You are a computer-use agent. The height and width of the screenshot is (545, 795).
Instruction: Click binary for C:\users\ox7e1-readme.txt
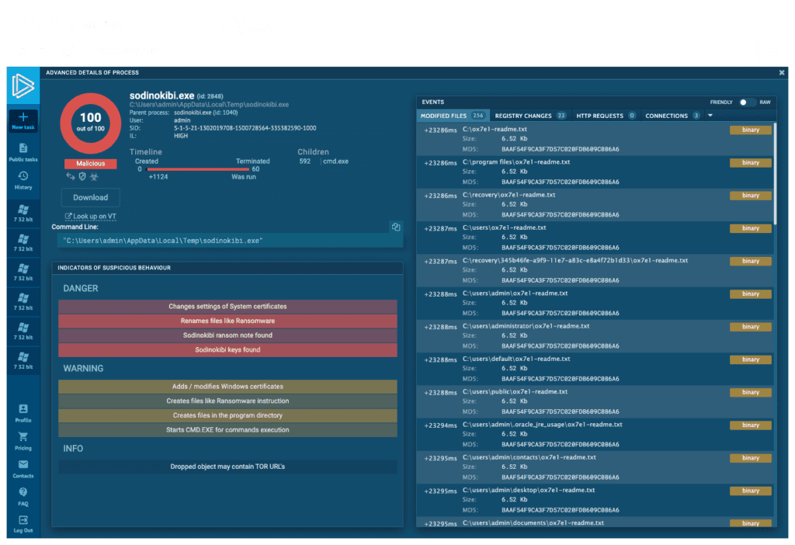[751, 228]
